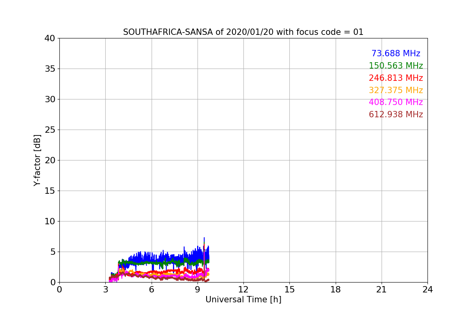Click the x-axis tick label 12
This screenshot has width=475, height=317.
243,290
